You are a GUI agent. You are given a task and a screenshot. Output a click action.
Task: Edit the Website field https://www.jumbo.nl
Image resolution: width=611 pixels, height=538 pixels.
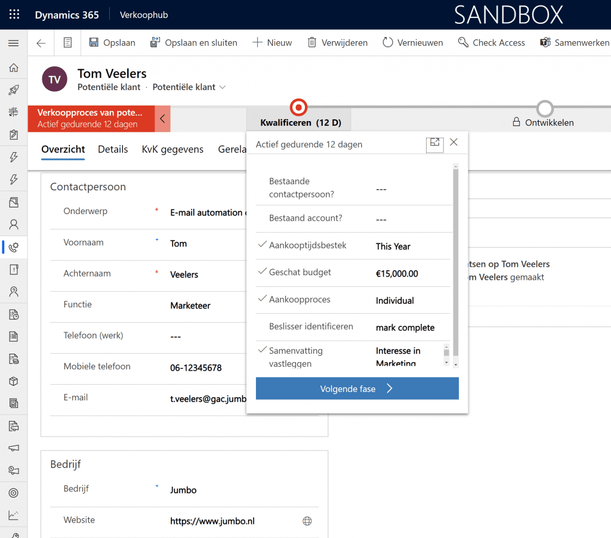234,521
